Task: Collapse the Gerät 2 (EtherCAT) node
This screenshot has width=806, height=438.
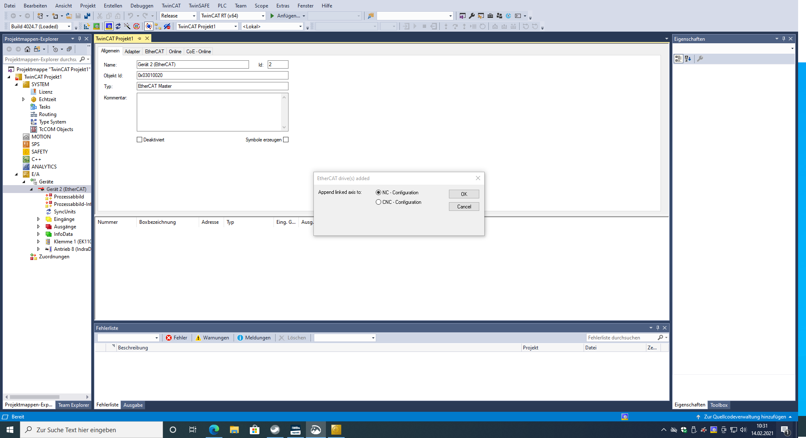Action: [x=31, y=189]
